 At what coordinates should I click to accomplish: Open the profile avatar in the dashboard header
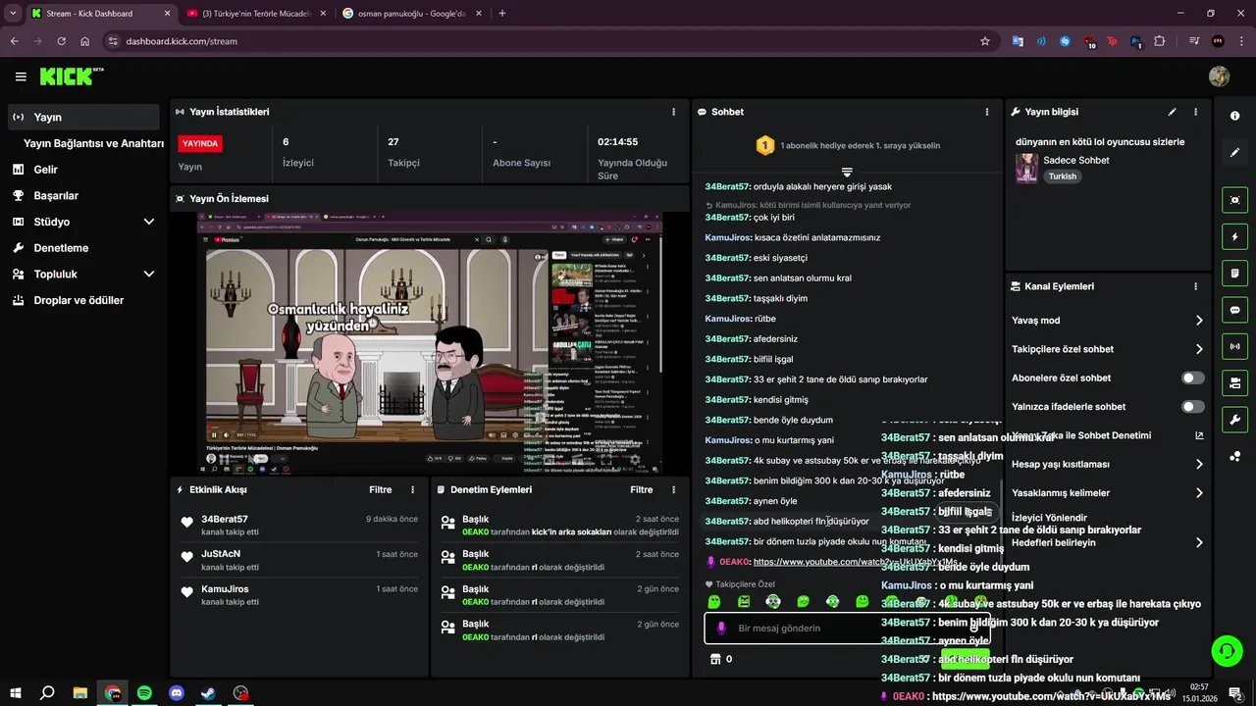click(x=1220, y=76)
